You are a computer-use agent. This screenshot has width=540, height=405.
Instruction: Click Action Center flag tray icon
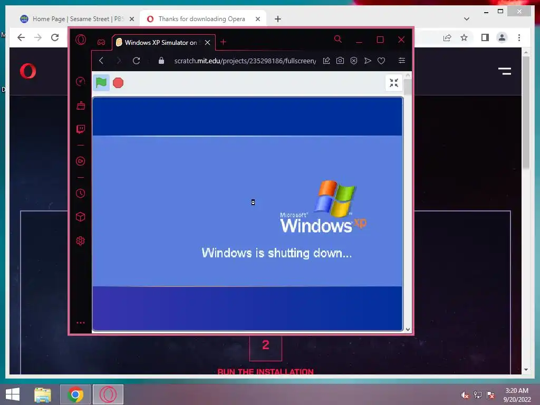coord(490,394)
